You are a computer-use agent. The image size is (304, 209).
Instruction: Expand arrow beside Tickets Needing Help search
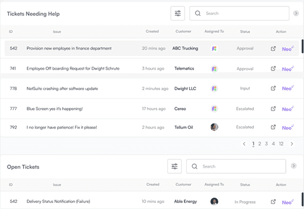[x=296, y=13]
